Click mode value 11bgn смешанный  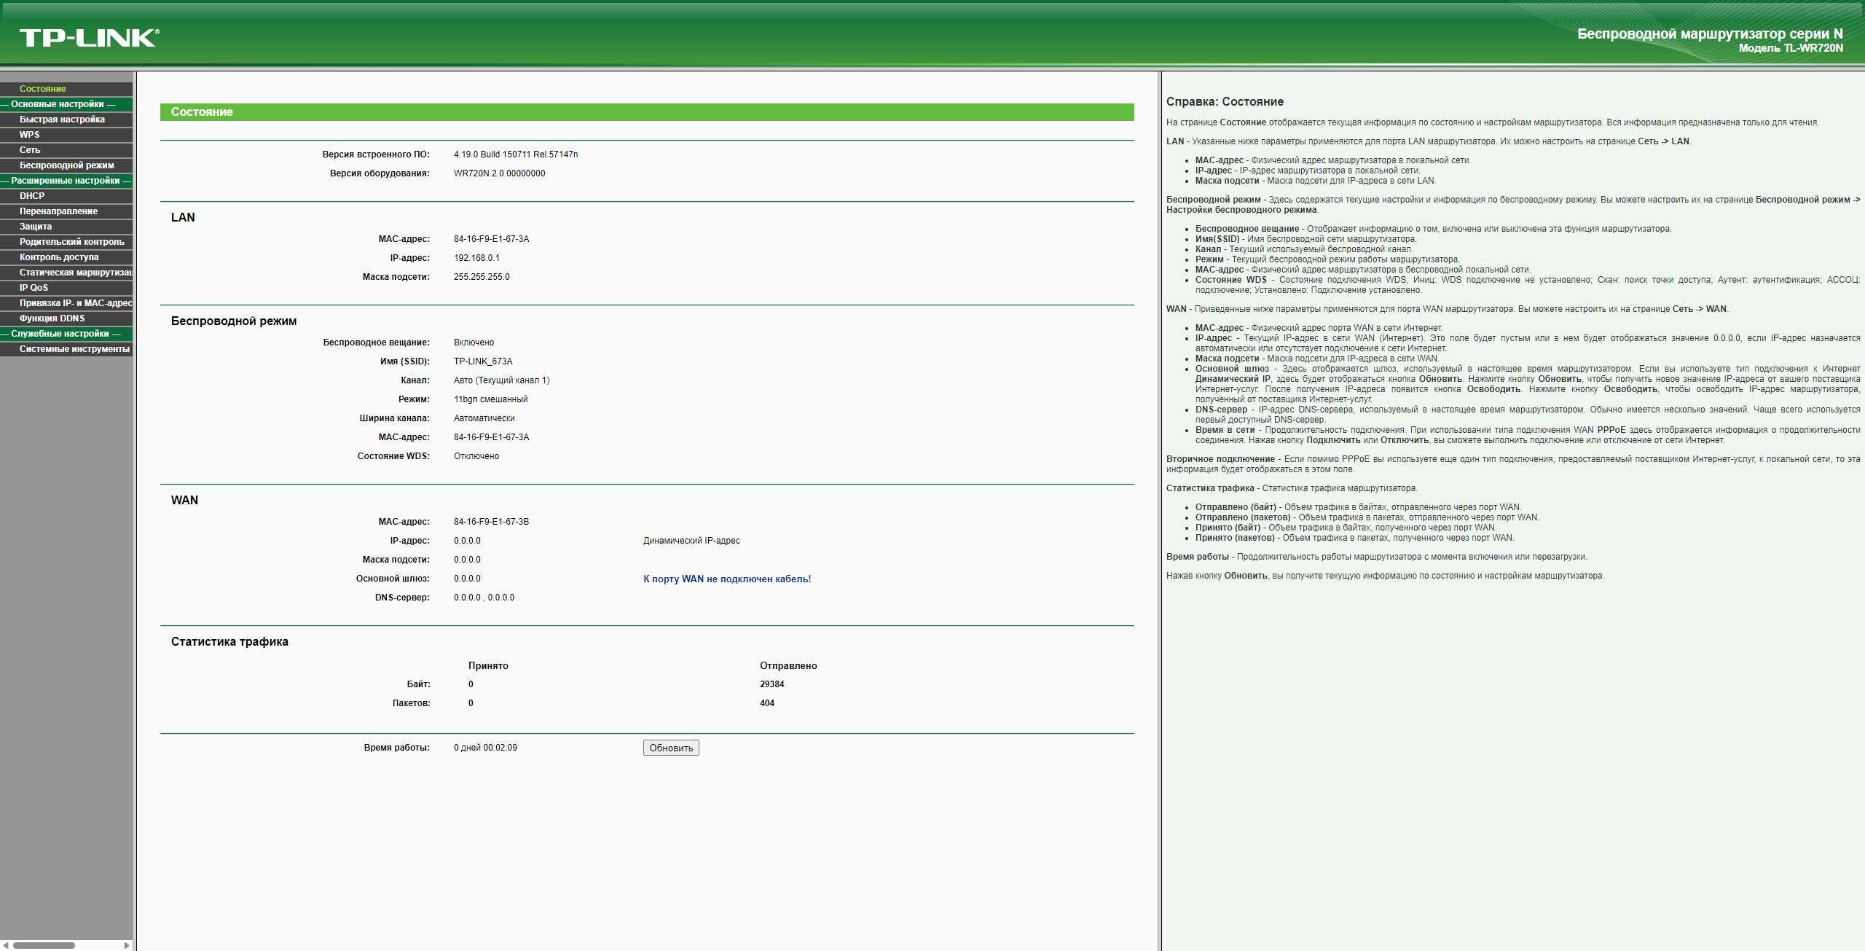490,399
